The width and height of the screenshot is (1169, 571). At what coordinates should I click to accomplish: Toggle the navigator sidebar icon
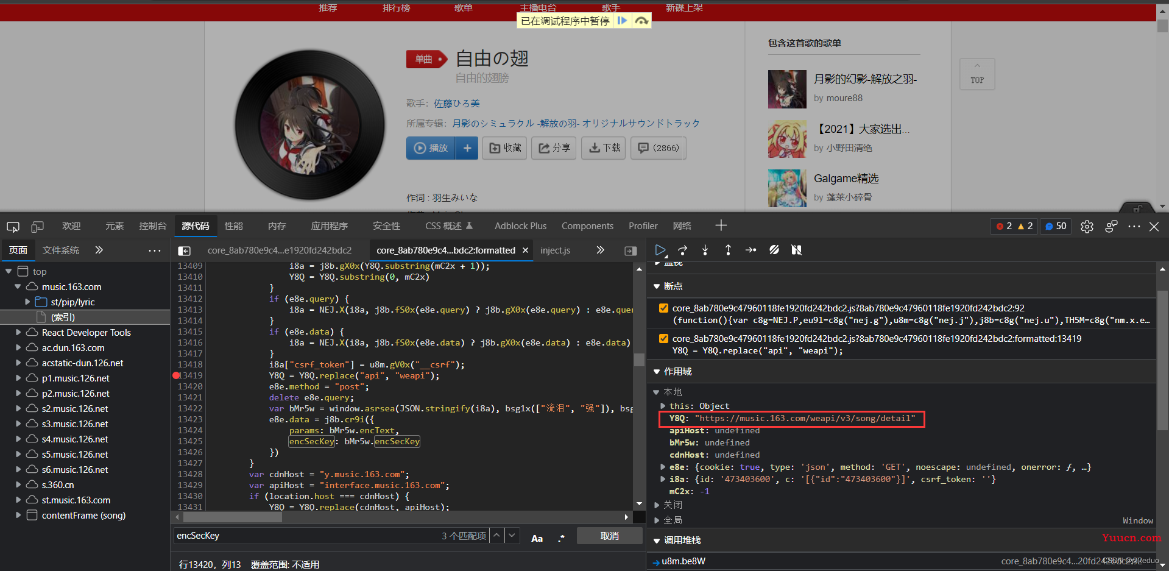coord(184,250)
